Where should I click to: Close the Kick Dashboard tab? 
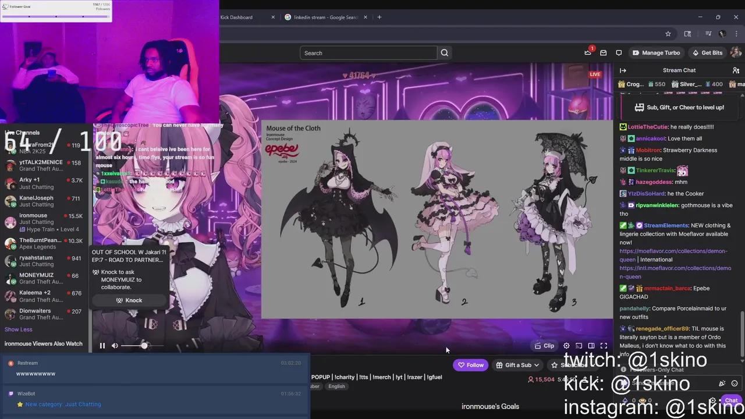(273, 17)
